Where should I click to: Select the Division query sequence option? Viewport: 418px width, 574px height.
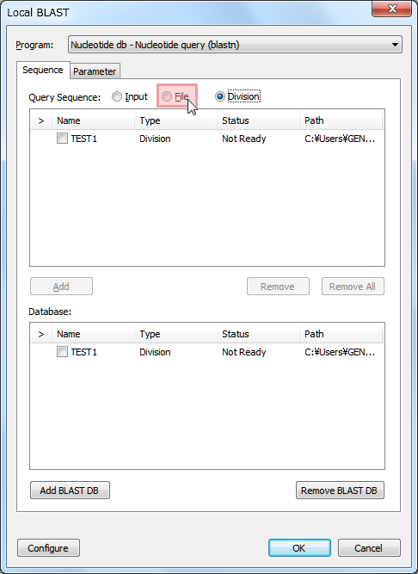point(237,96)
